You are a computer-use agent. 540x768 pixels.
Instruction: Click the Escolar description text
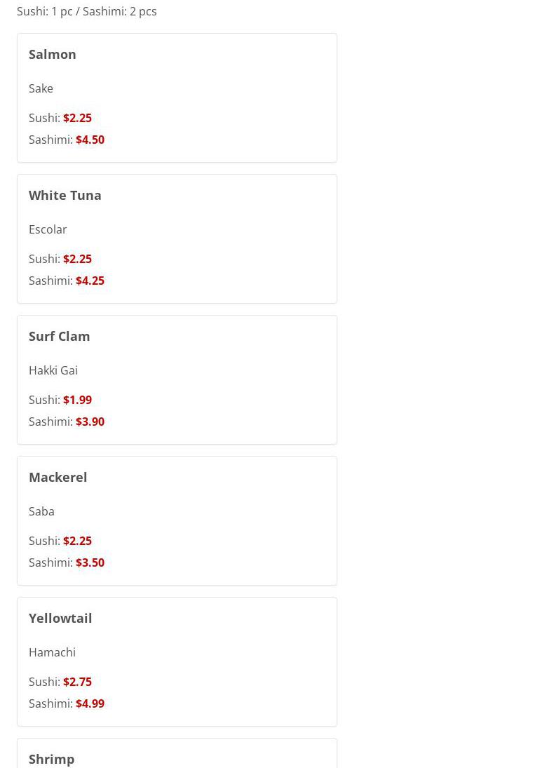48,229
